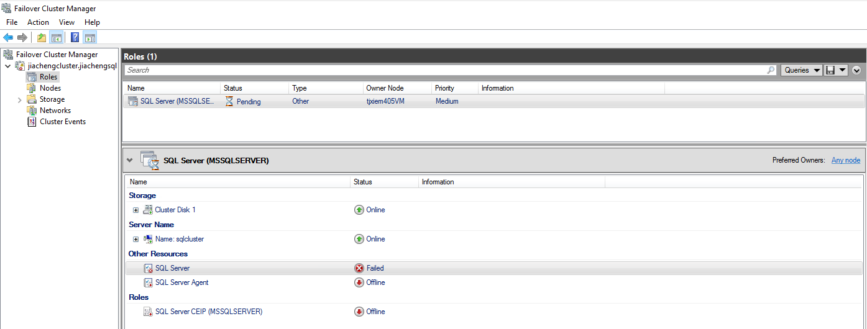Viewport: 867px width, 329px height.
Task: Click the Status header in resources pane
Action: tap(385, 182)
